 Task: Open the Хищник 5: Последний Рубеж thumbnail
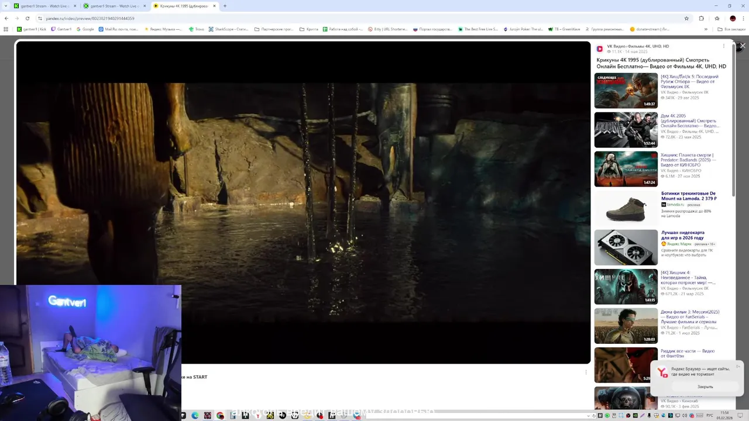click(626, 91)
